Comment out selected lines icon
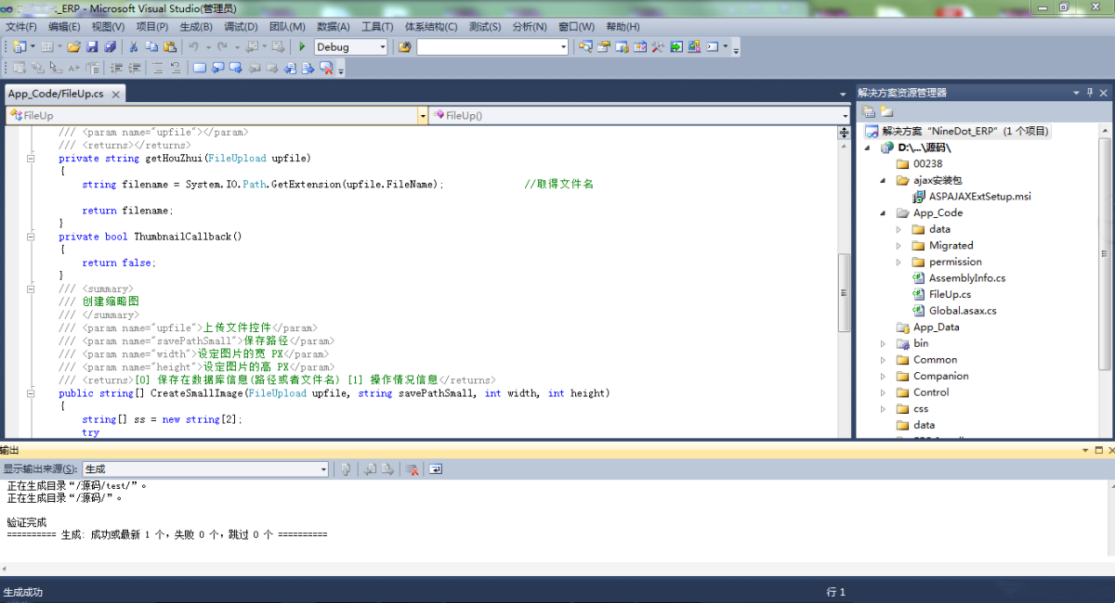This screenshot has width=1115, height=603. (x=158, y=68)
